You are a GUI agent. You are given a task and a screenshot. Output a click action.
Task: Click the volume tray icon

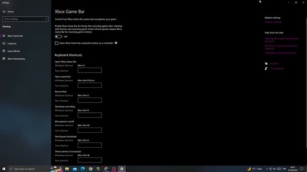(x=274, y=169)
